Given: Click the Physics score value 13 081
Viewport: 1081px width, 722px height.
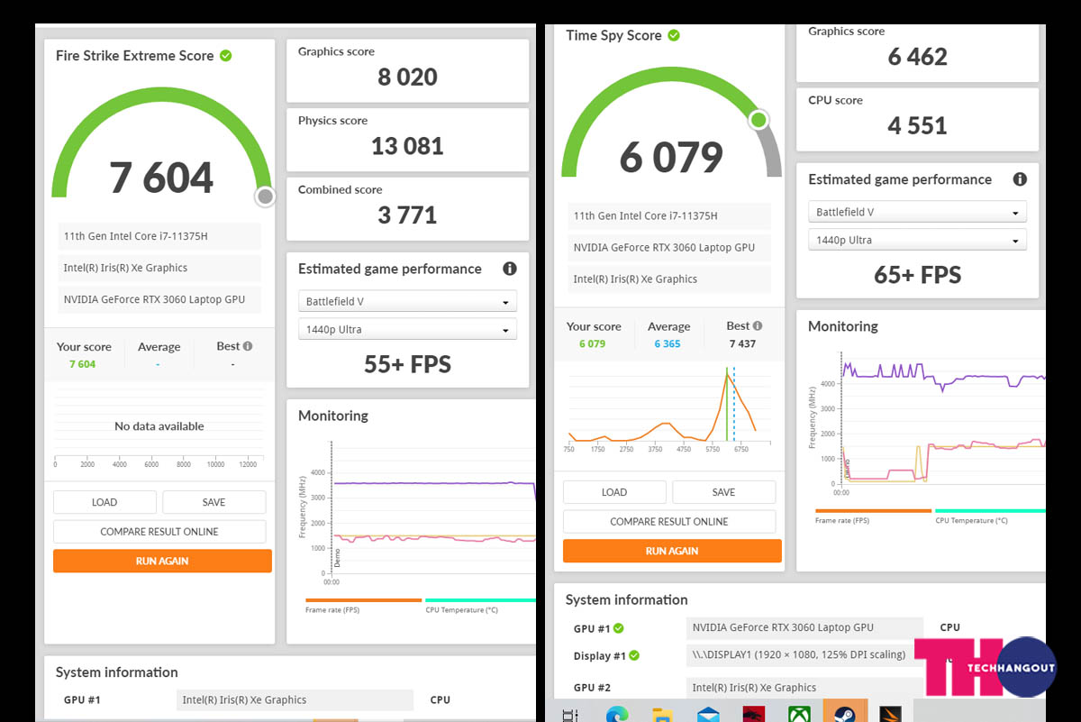Looking at the screenshot, I should 408,146.
